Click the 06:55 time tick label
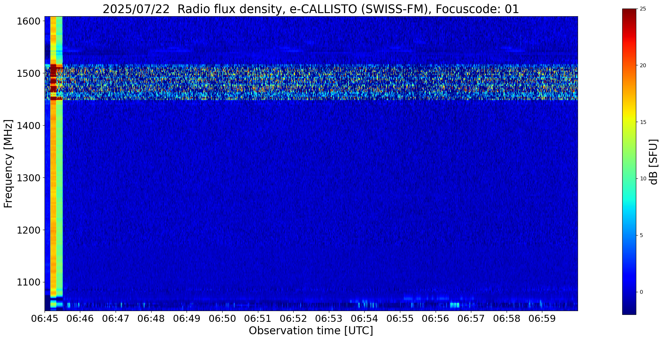 [400, 319]
